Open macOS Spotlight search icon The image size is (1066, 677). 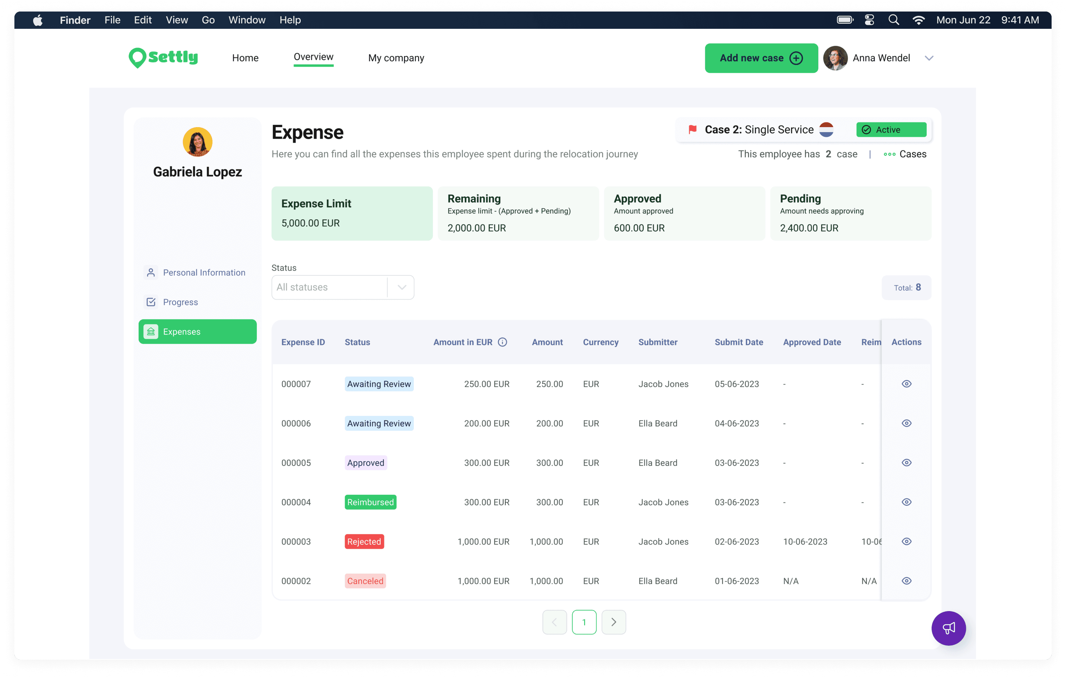coord(893,20)
